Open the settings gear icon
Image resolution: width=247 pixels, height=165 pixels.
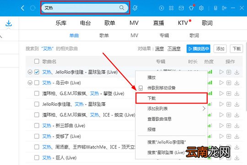tap(201, 8)
